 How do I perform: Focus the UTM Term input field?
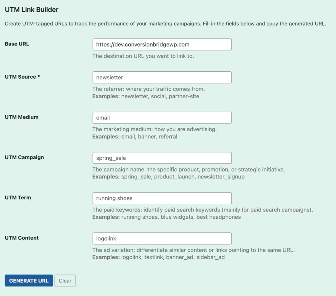(162, 198)
